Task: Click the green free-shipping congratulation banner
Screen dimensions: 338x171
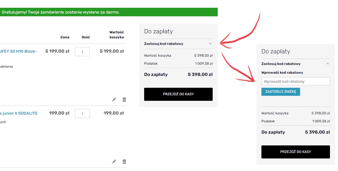Action: tap(109, 12)
